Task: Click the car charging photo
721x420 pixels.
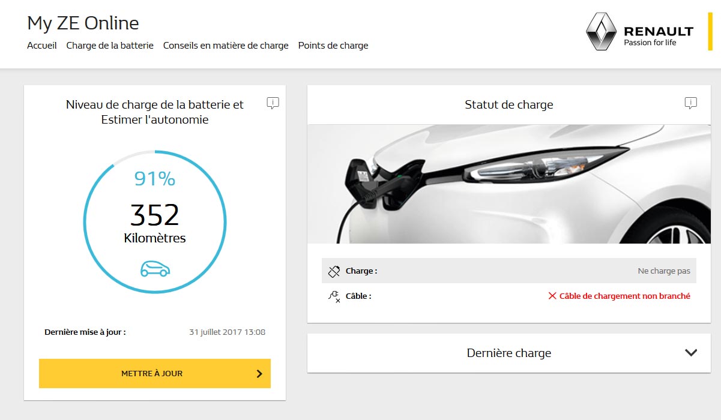Action: (x=508, y=184)
